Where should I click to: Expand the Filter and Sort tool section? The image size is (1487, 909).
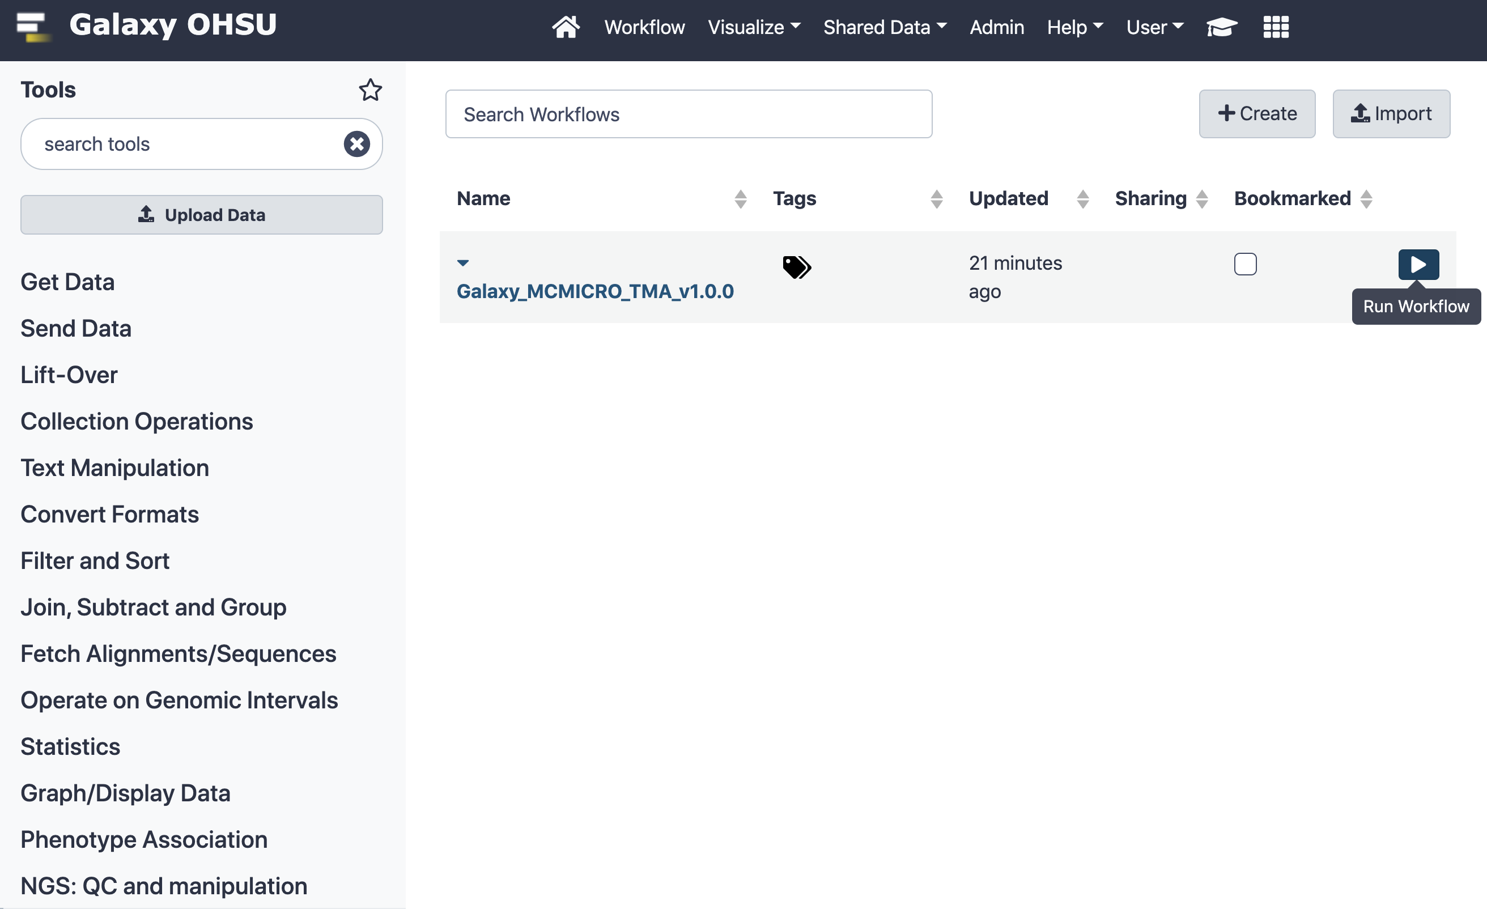[x=95, y=562]
